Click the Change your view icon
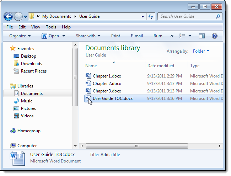This screenshot has height=176, width=231. [x=182, y=36]
